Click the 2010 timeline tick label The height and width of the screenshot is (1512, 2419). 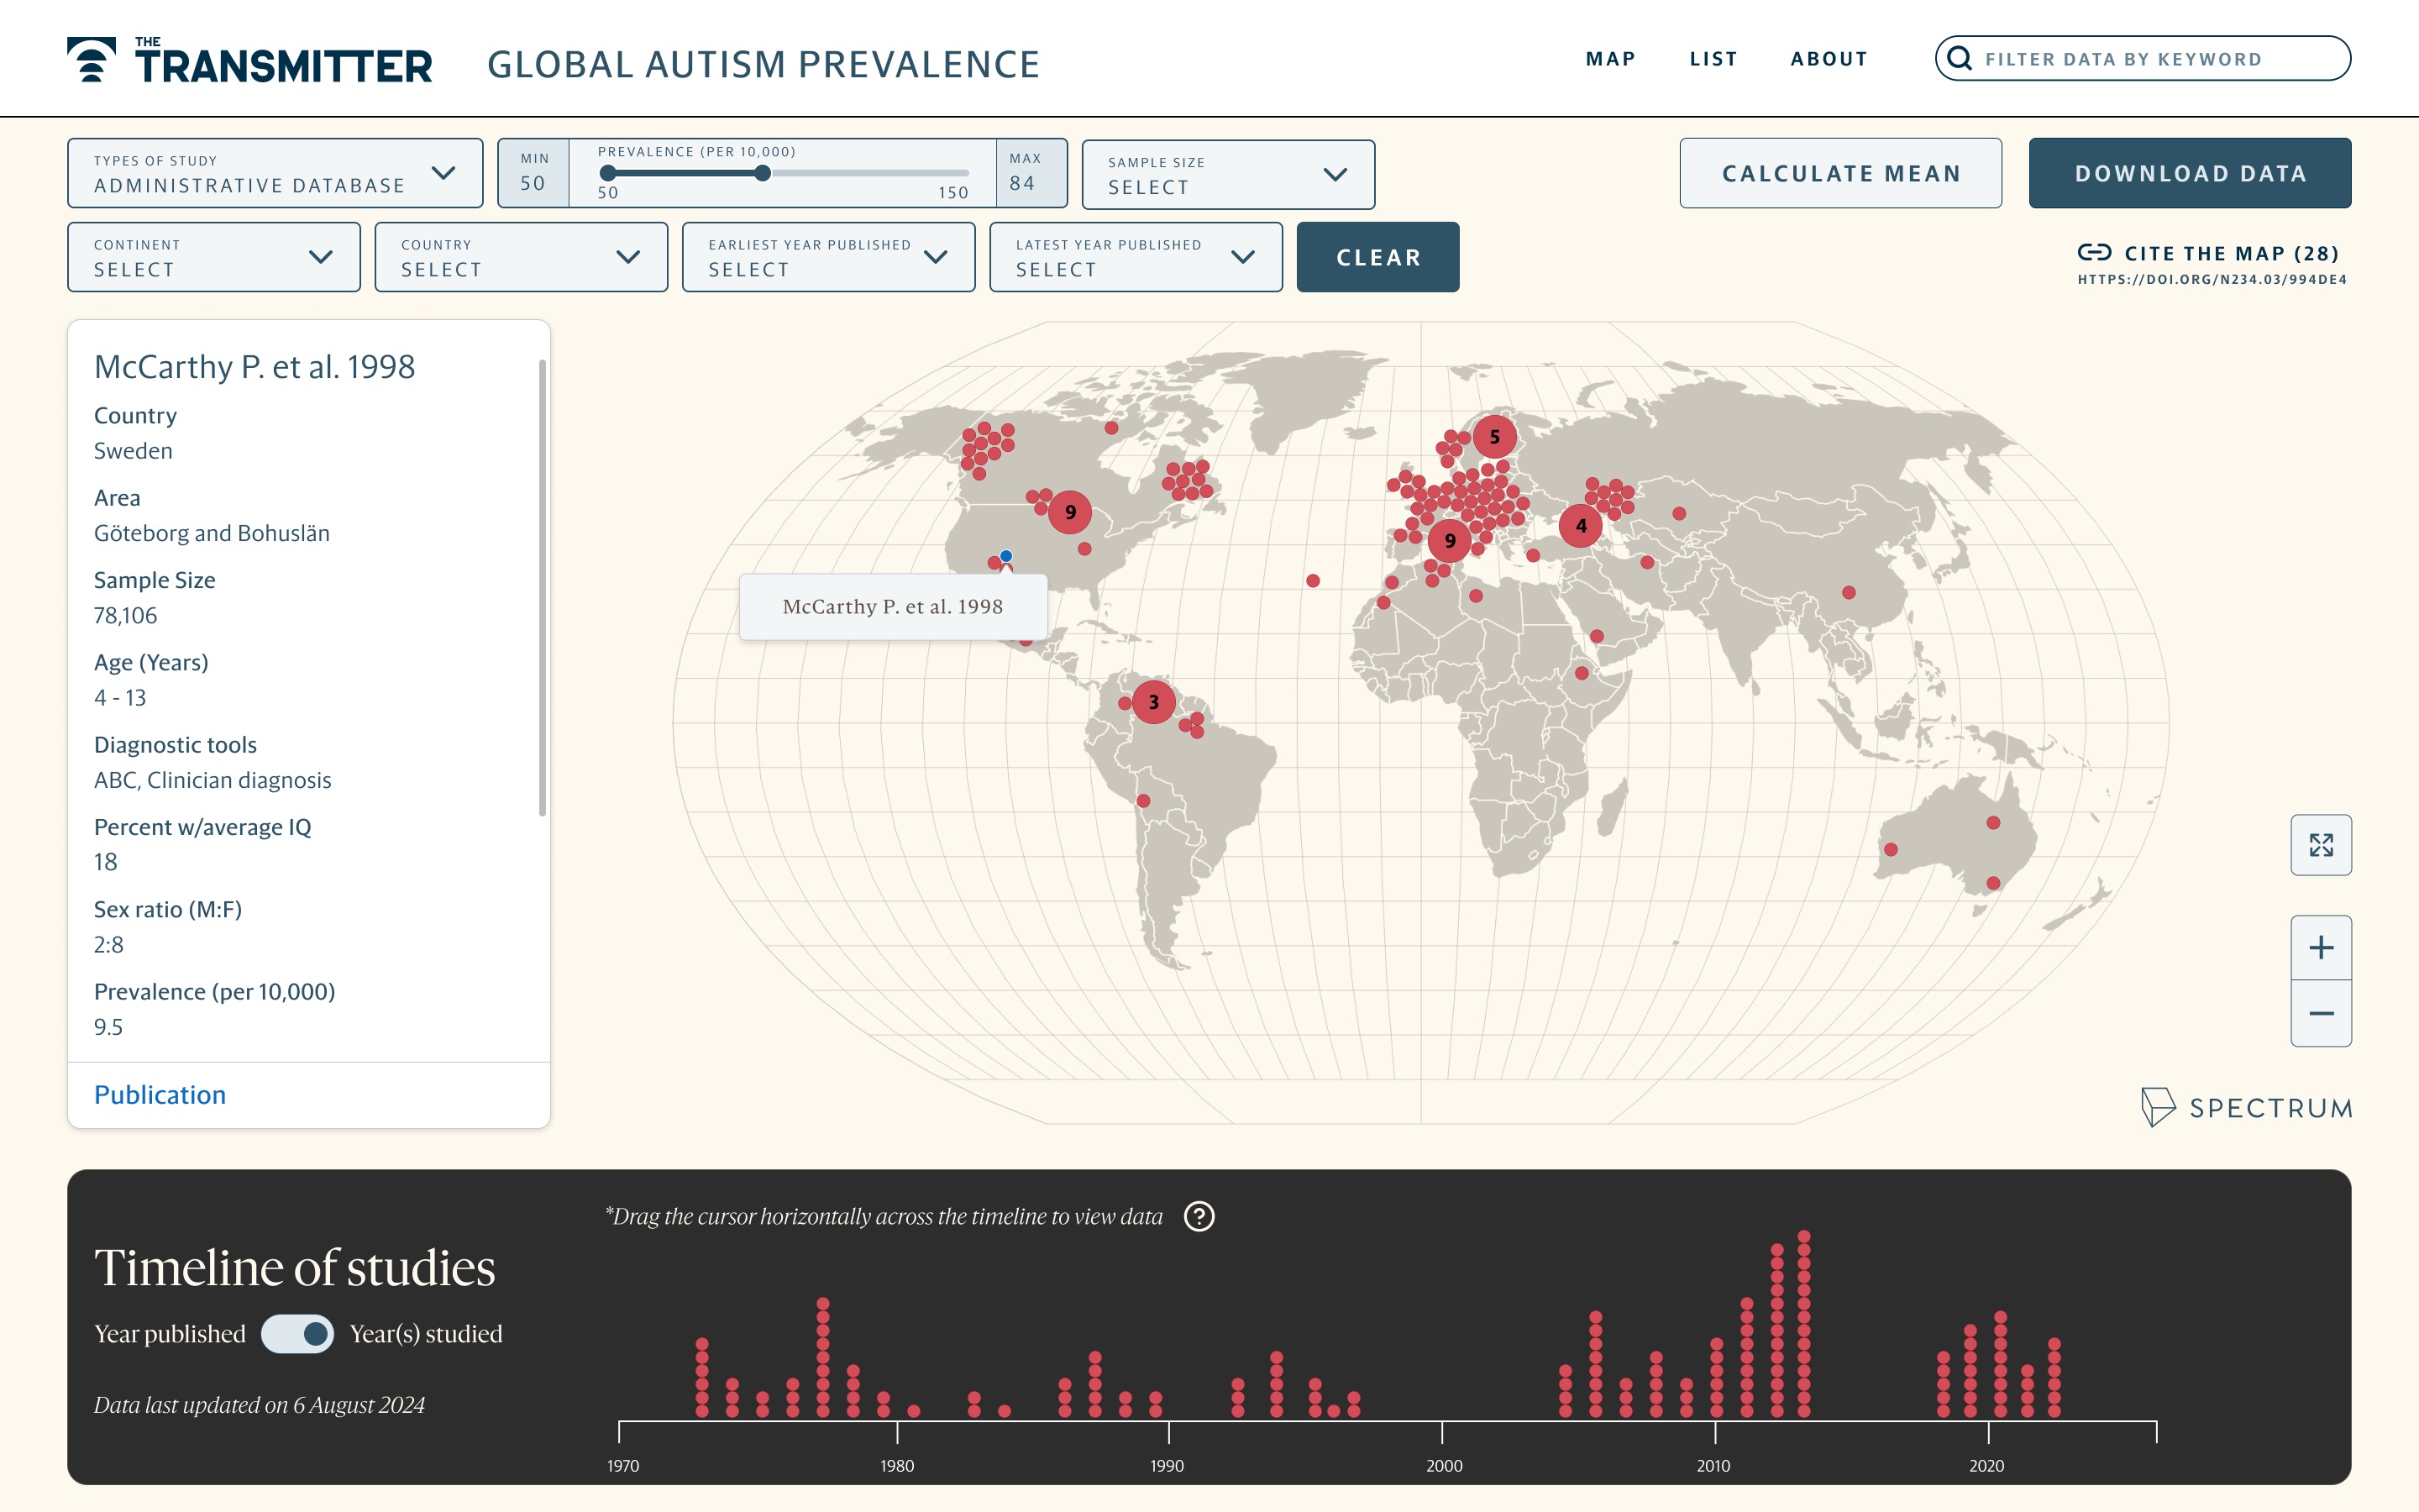[1713, 1465]
